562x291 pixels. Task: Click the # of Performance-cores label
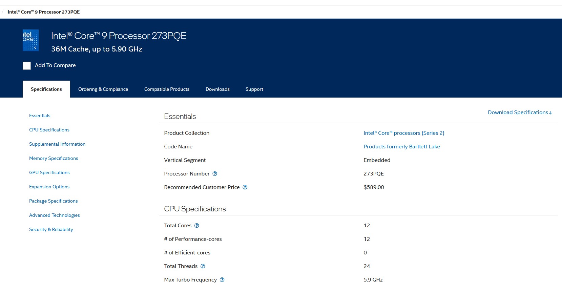click(193, 239)
